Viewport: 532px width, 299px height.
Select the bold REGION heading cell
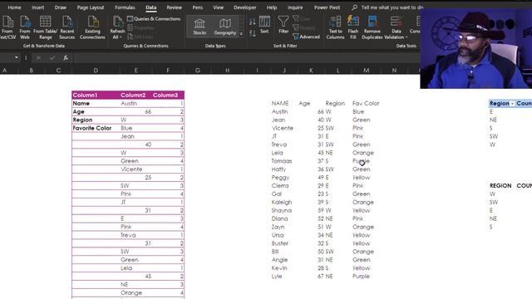[x=500, y=186]
